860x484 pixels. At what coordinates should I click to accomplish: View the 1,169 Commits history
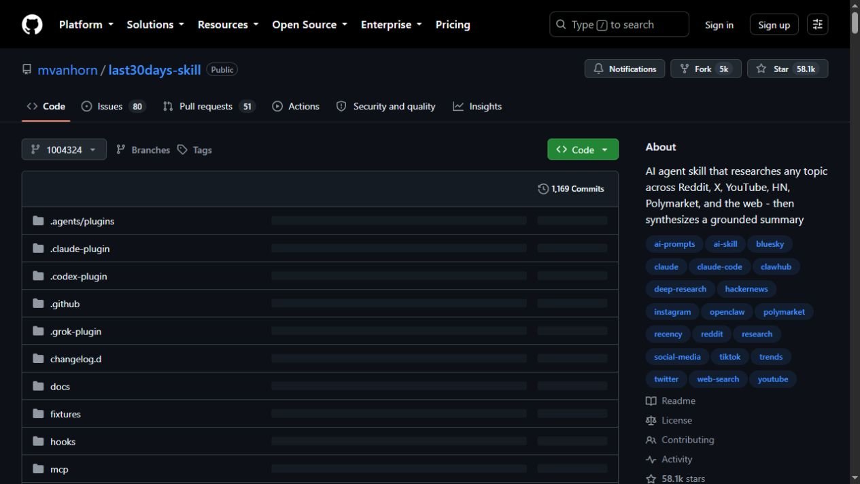click(571, 189)
